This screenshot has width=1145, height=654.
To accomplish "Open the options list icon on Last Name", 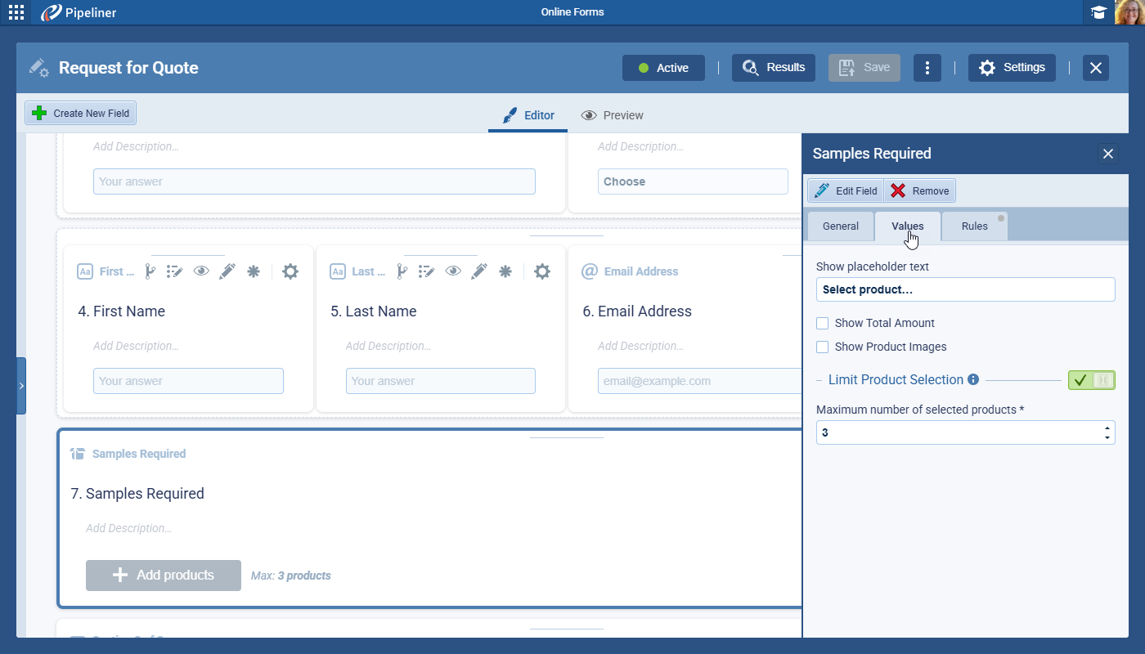I will pyautogui.click(x=425, y=271).
